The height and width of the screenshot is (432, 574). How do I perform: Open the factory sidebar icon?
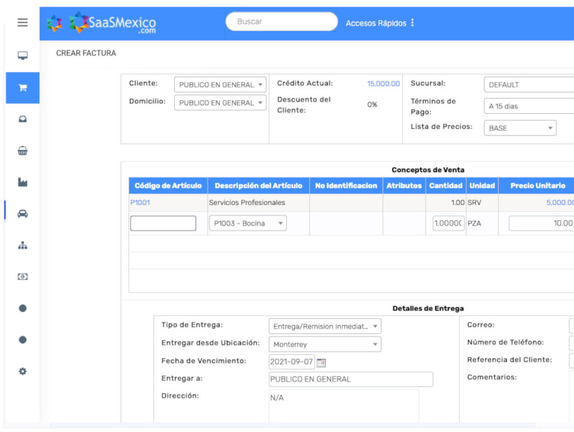coord(22,182)
